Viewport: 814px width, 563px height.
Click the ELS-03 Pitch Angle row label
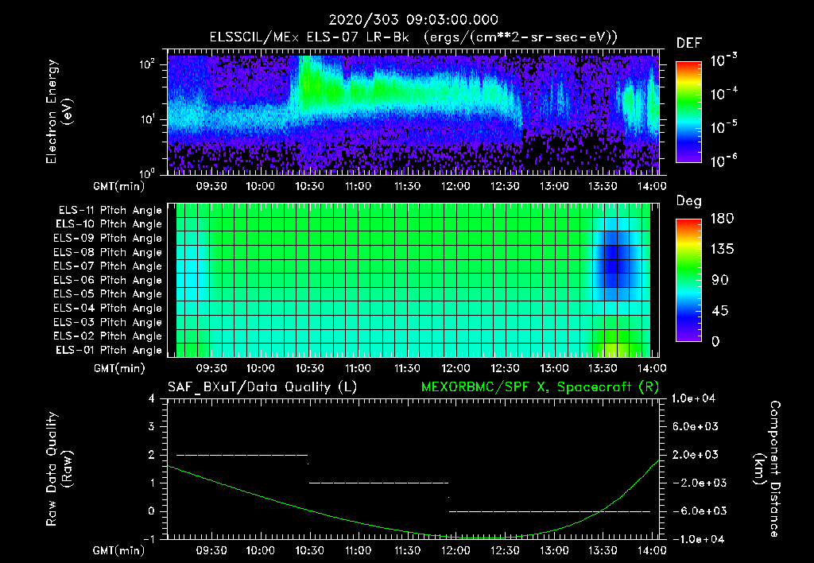[x=108, y=322]
